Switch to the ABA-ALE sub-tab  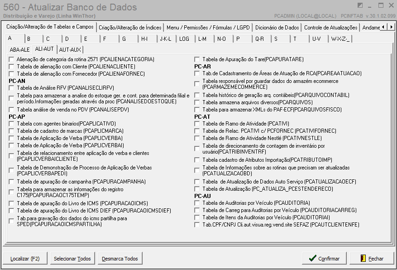[x=19, y=49]
